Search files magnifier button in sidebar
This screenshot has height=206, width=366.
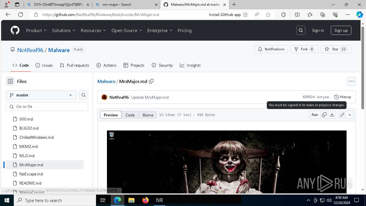click(x=83, y=95)
